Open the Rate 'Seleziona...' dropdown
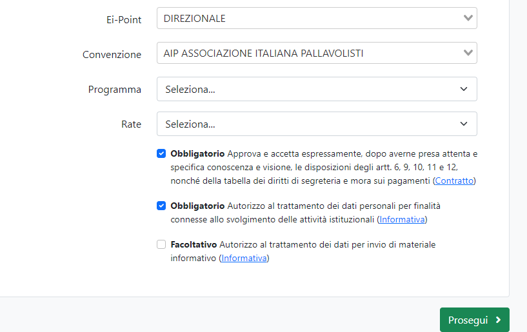The image size is (527, 332). click(317, 124)
